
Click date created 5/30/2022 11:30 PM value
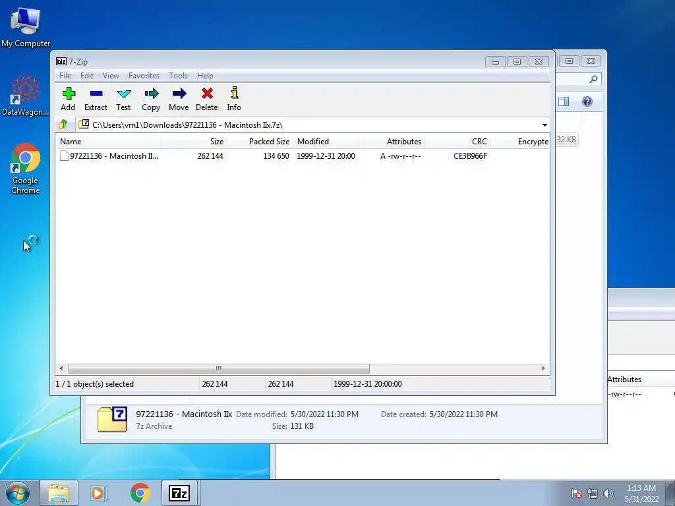tap(463, 414)
